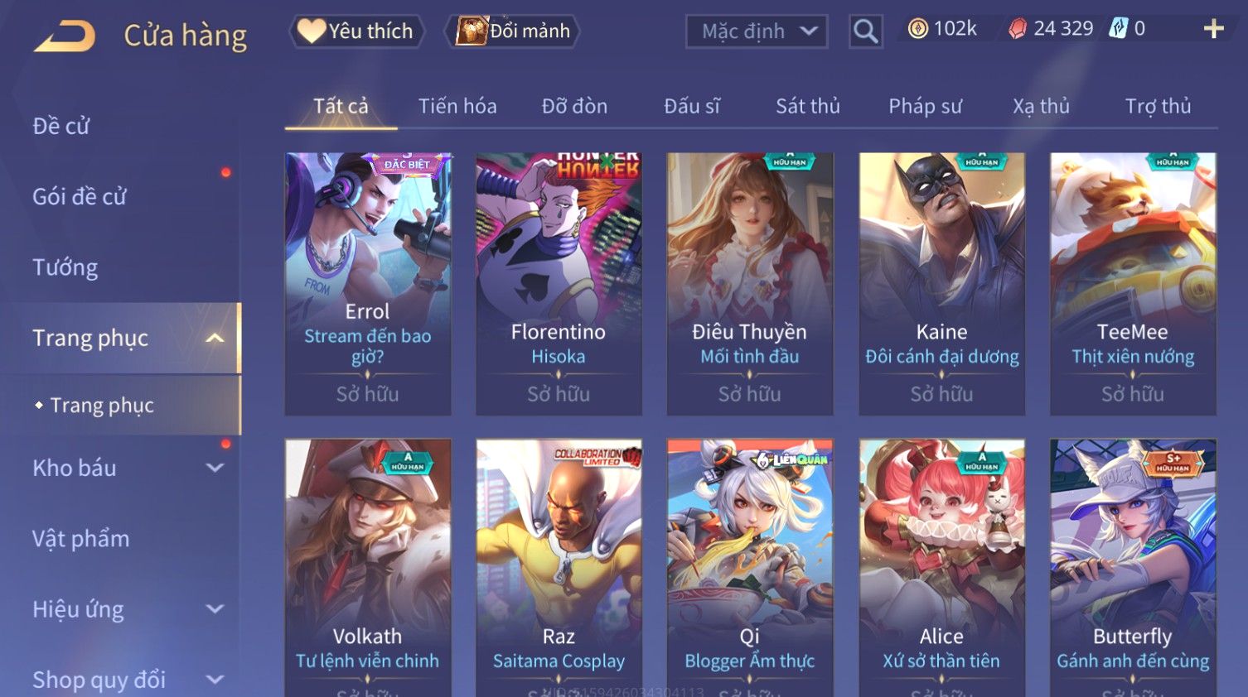Open the Mặc định sort dropdown

757,31
